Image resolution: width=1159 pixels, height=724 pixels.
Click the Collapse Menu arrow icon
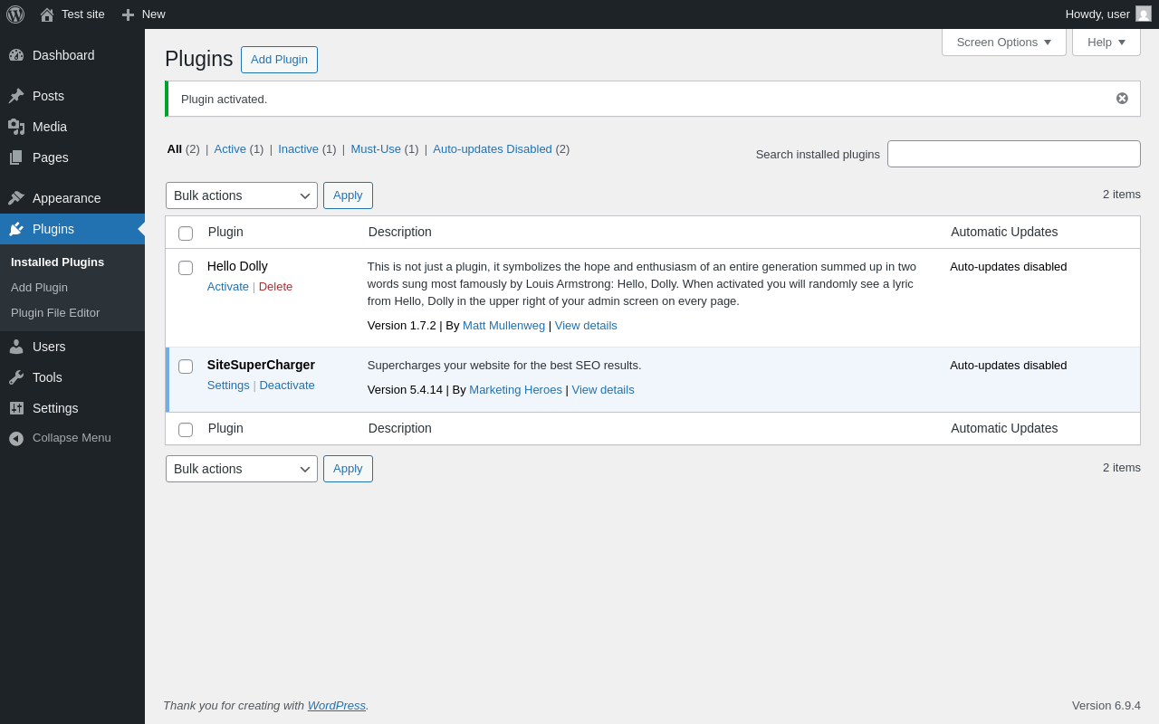[x=16, y=438]
